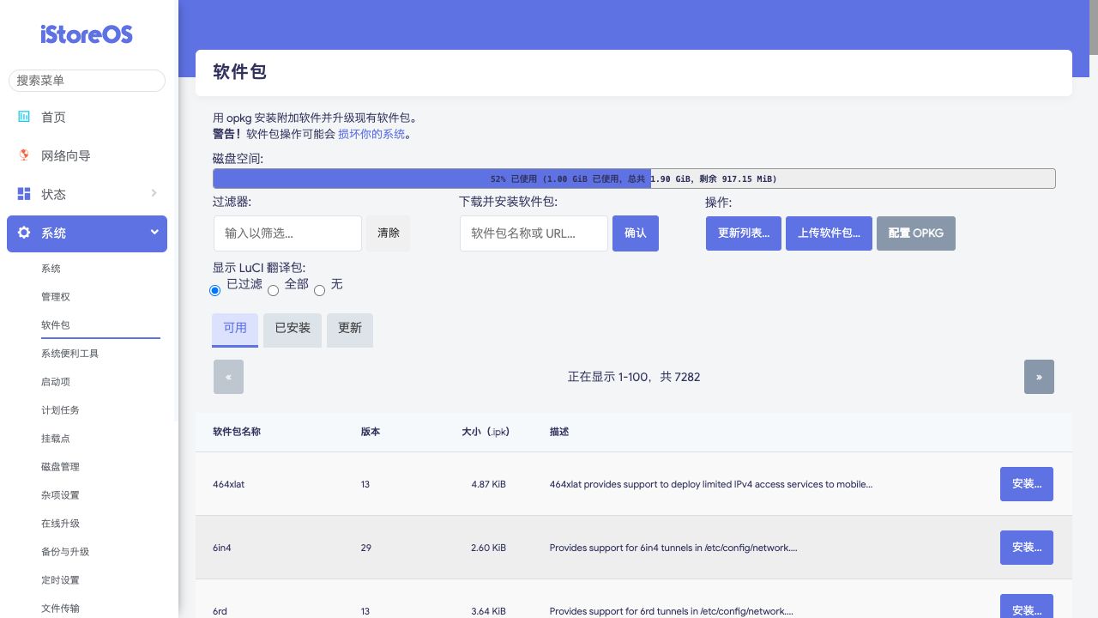Click the 更新列表 button
Image resolution: width=1098 pixels, height=618 pixels.
point(744,233)
